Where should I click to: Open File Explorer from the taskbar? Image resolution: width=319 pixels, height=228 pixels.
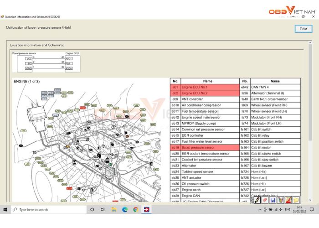click(x=114, y=209)
